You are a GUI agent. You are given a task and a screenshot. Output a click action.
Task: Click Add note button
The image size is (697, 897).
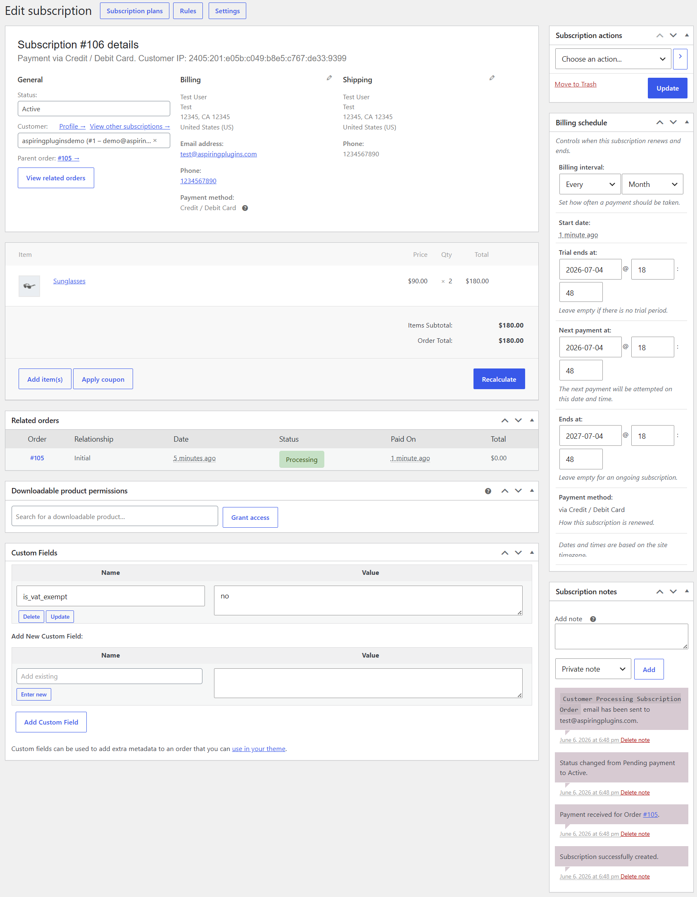[649, 670]
